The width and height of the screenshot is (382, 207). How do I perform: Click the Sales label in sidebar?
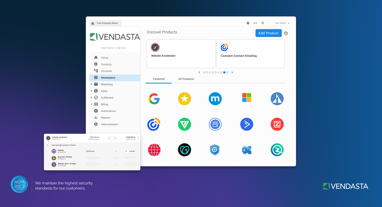point(104,91)
